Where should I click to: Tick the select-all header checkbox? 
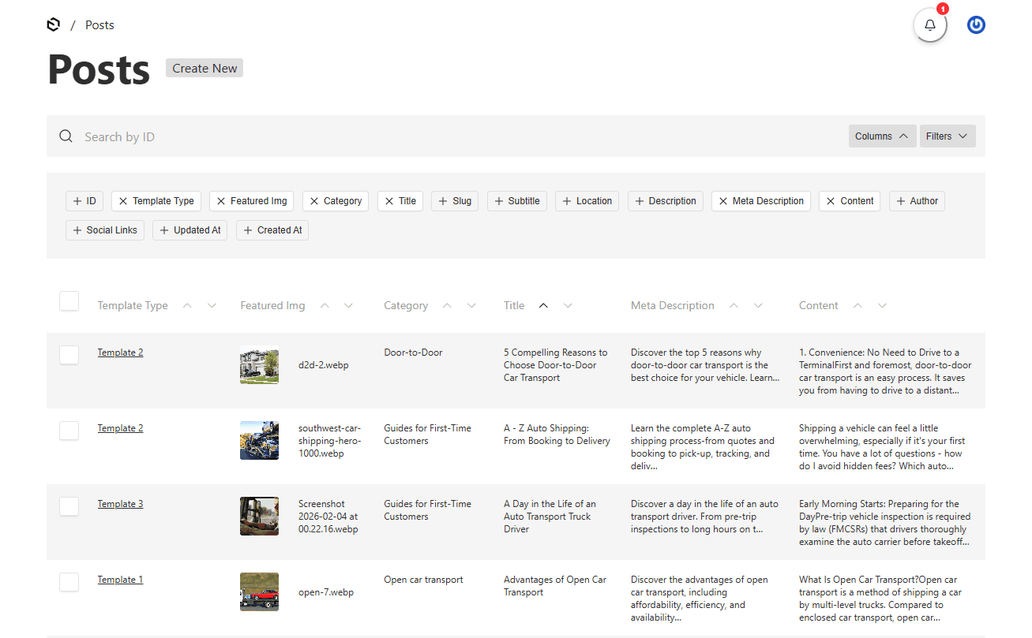tap(69, 301)
